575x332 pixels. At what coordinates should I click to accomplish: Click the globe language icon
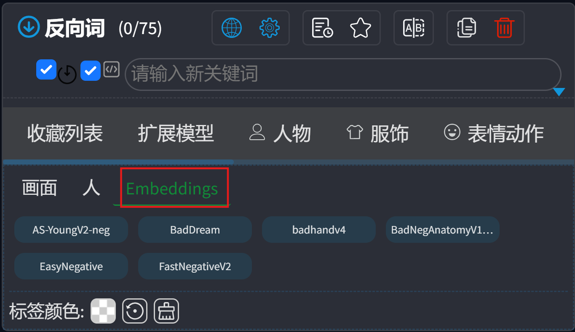pos(232,28)
